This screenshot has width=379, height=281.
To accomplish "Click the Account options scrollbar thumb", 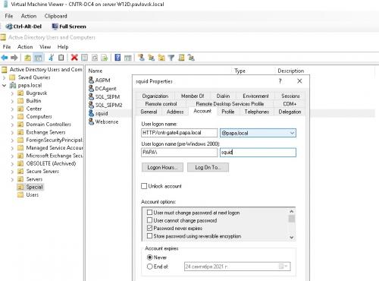I will 292,218.
